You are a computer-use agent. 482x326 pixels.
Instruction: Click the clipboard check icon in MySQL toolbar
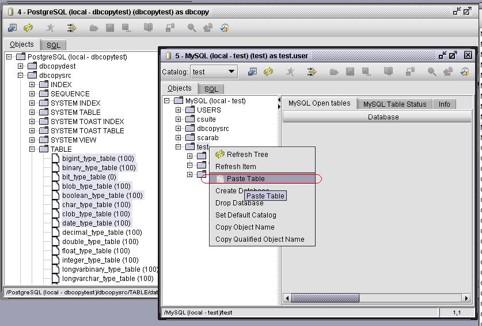tap(464, 72)
